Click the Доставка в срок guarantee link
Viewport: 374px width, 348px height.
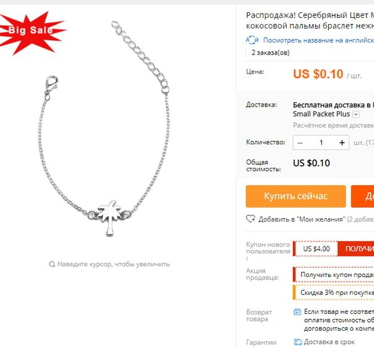coord(329,342)
